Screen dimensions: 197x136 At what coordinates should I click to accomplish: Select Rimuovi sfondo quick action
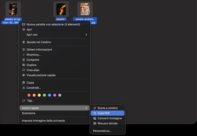108,123
